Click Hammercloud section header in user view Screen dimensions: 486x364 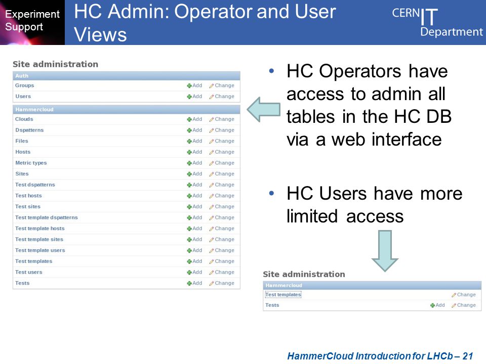(372, 285)
